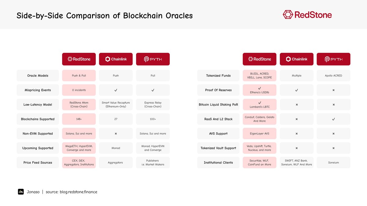Click Pyth's X mark in the Tokenized Vault Support row
Screen dimensions: 367x206
pos(333,148)
